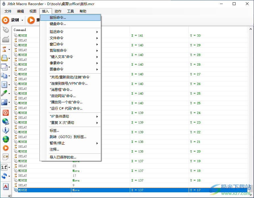Click the image command picture sidebar icon

tap(4, 102)
